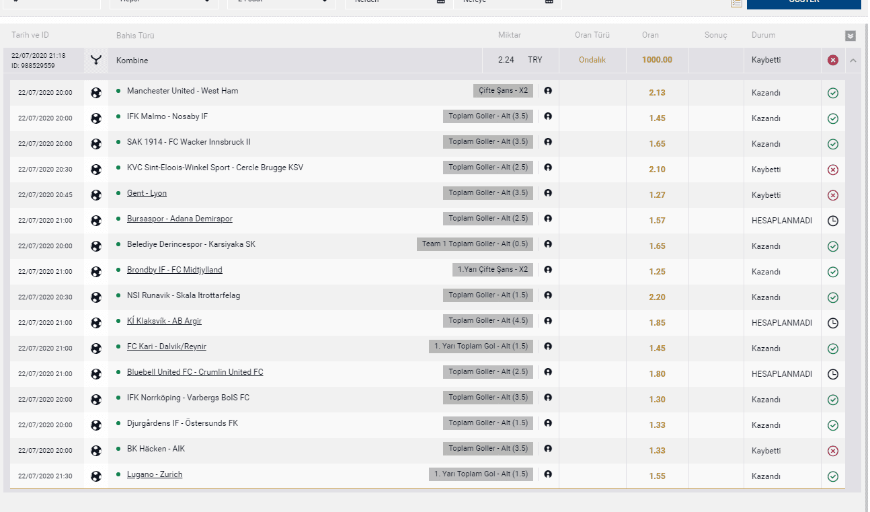The image size is (870, 512).
Task: Click the 1000.00 total odds value
Action: pos(657,60)
